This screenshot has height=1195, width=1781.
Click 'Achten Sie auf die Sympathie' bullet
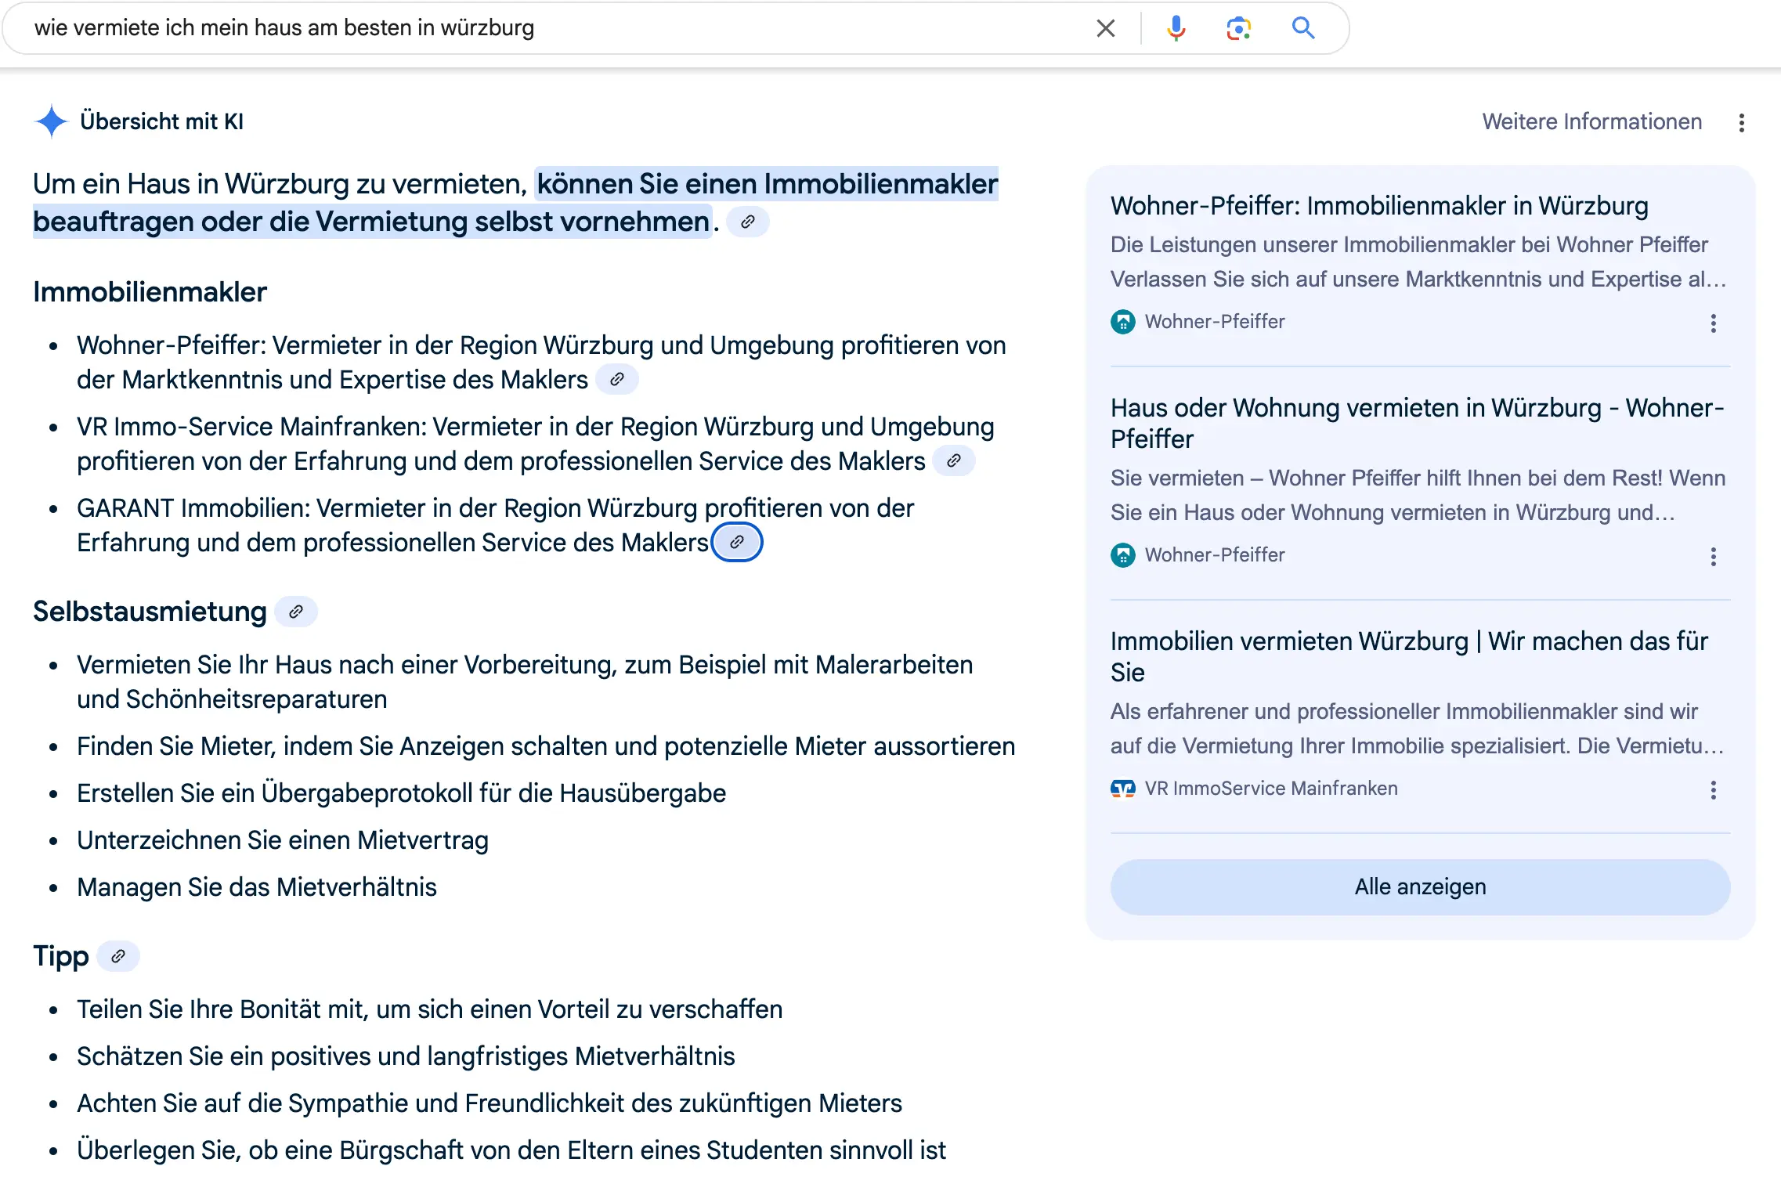tap(490, 1103)
